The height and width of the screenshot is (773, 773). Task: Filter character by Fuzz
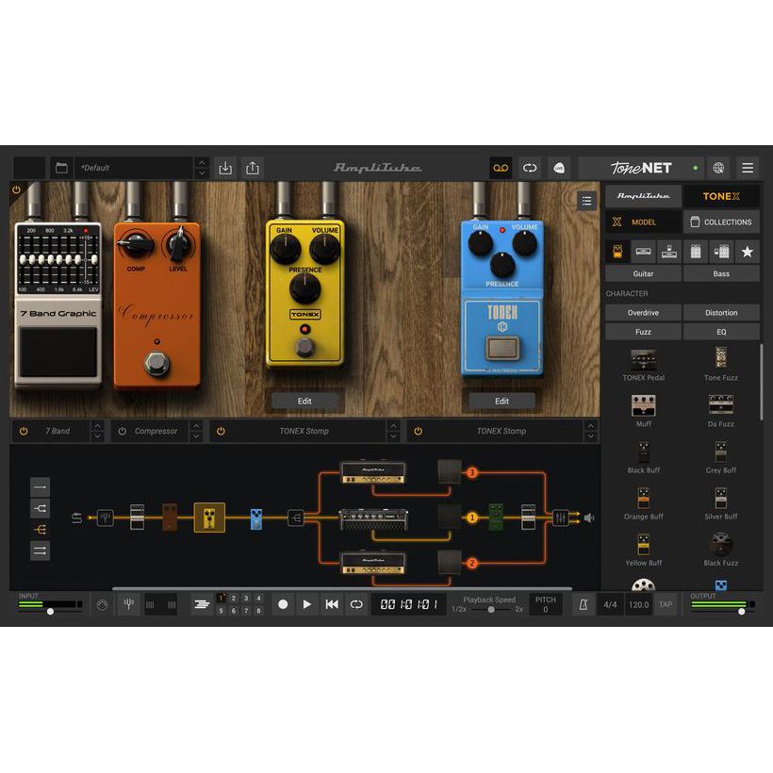(x=643, y=332)
